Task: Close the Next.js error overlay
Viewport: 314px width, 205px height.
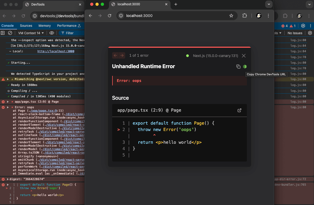Action: click(244, 56)
